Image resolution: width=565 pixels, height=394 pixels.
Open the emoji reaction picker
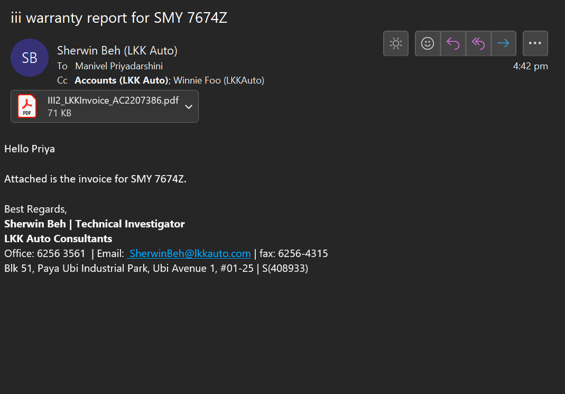[428, 43]
